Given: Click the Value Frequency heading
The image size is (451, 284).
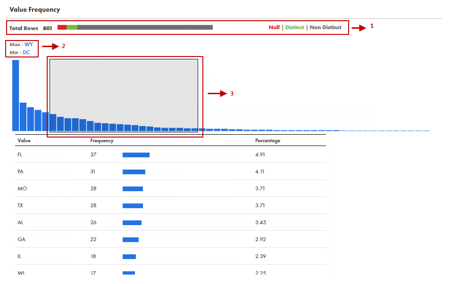Looking at the screenshot, I should 35,9.
